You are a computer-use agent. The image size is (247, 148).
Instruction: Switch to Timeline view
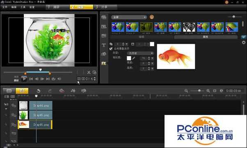(22, 91)
